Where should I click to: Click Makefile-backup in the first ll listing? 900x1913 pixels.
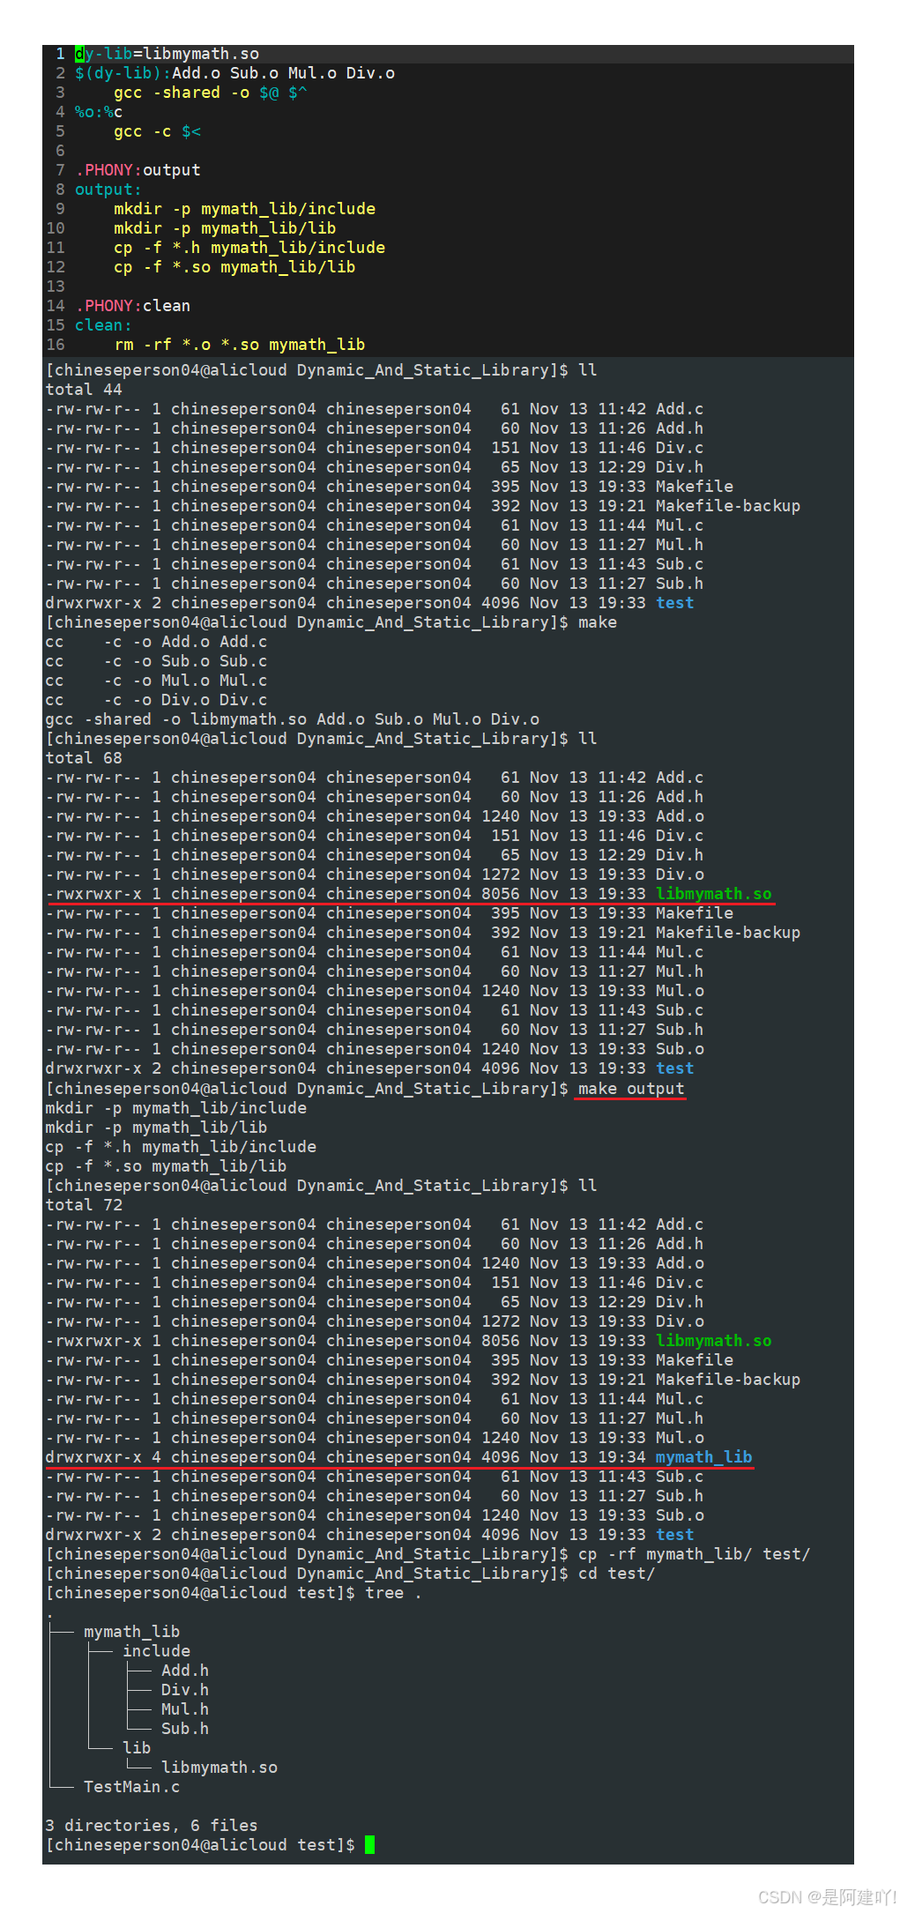[728, 506]
